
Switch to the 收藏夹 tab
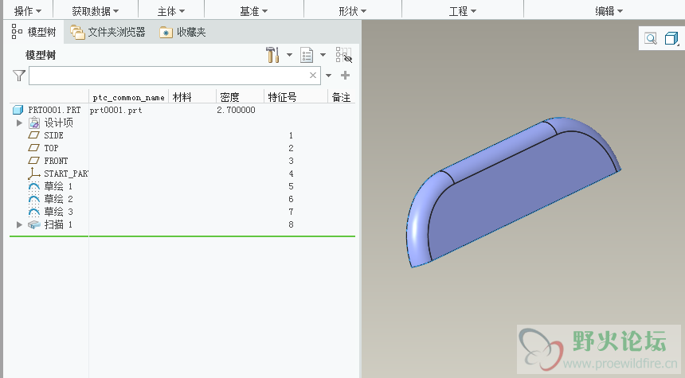[182, 33]
